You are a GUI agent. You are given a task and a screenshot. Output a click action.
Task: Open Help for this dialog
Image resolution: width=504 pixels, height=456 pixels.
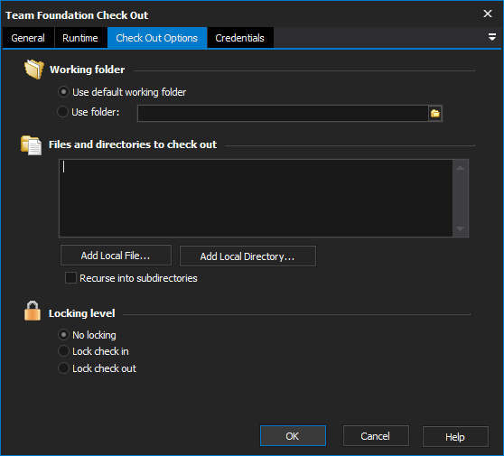coord(455,437)
